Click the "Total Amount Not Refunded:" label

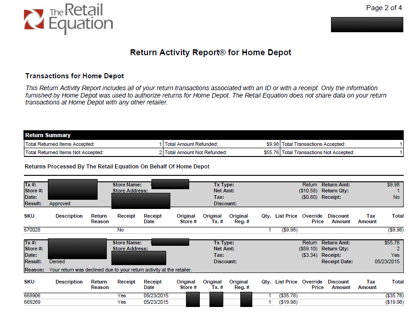point(196,152)
